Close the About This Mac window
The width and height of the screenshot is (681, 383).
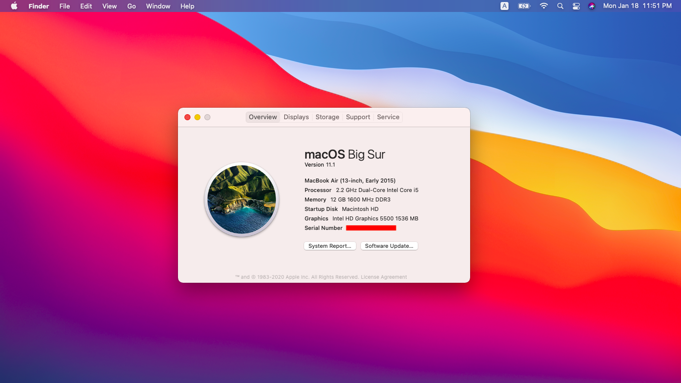point(187,117)
